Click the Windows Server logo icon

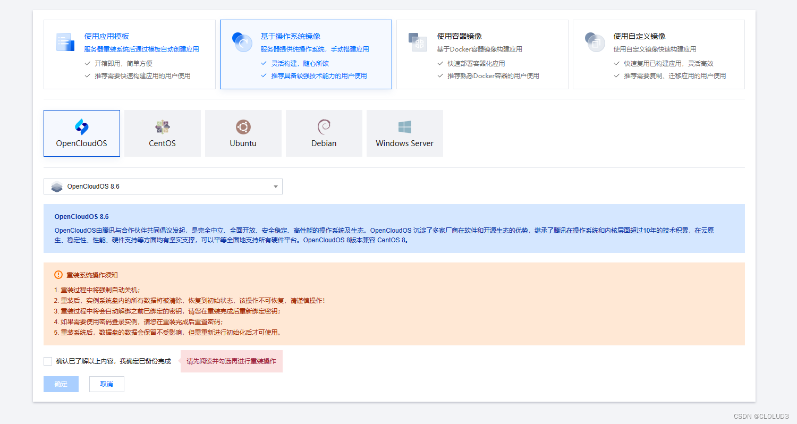click(x=405, y=127)
